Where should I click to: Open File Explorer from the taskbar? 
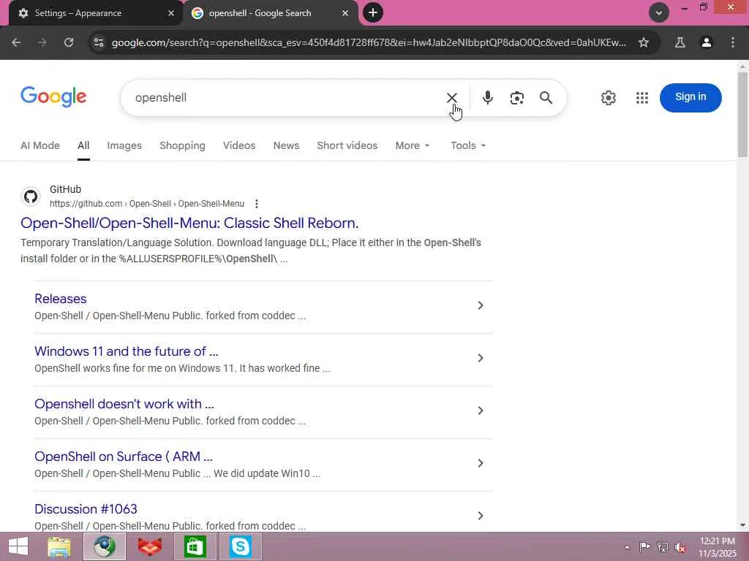[x=59, y=546]
